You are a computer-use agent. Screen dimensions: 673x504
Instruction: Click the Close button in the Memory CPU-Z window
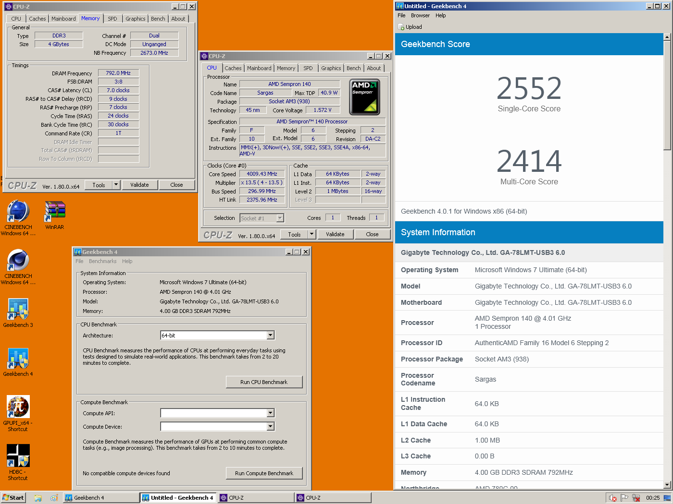[x=176, y=185]
